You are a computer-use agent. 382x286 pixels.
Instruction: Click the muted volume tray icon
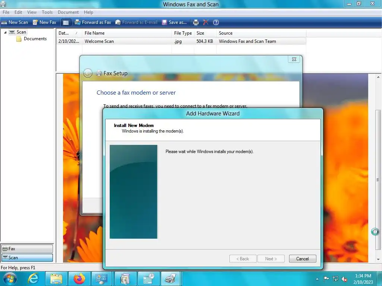pyautogui.click(x=344, y=279)
